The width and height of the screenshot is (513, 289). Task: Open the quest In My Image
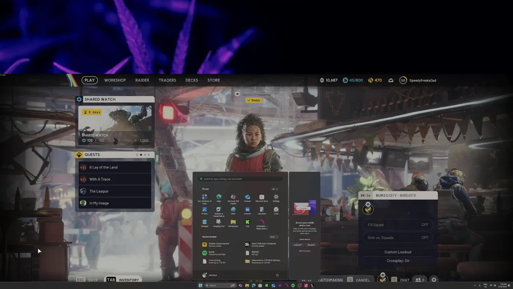(115, 203)
